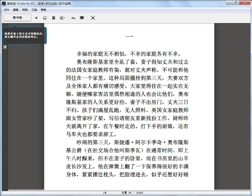
Task: Enter full screen reading mode
Action: click(x=93, y=18)
